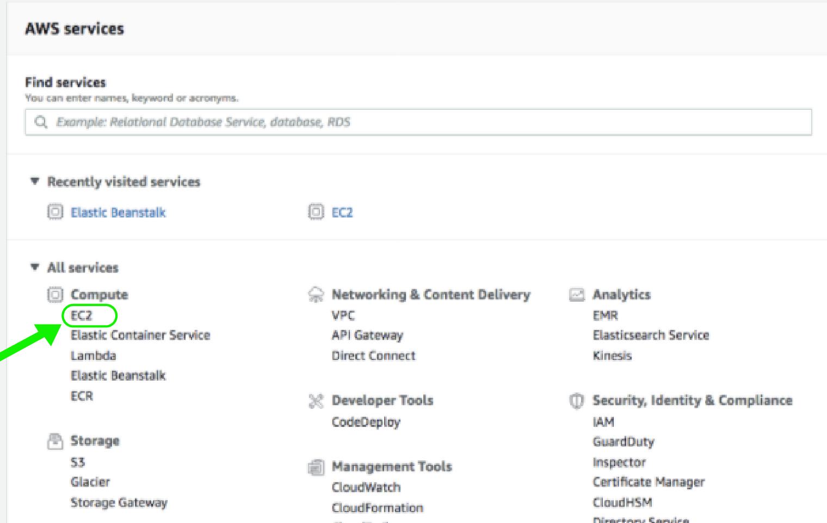Click the Developer Tools heading
The width and height of the screenshot is (827, 523).
tap(382, 401)
